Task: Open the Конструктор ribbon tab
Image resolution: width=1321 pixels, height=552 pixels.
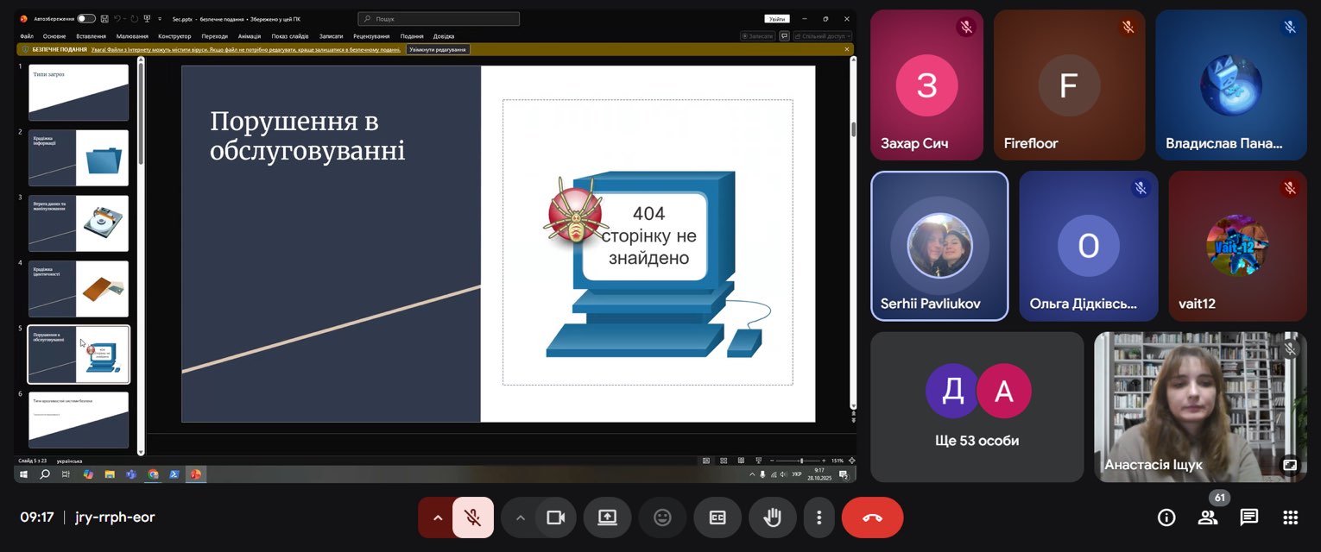Action: [x=174, y=36]
